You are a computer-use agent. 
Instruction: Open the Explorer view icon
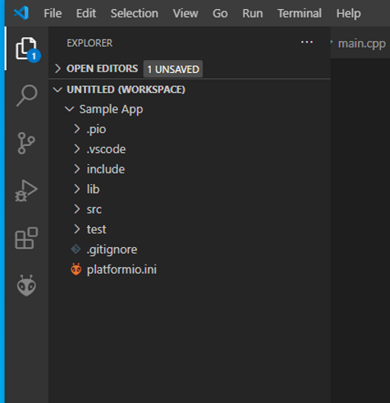(x=27, y=49)
